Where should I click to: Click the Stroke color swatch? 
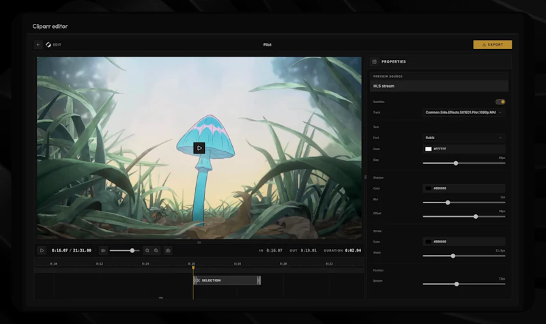pos(429,241)
